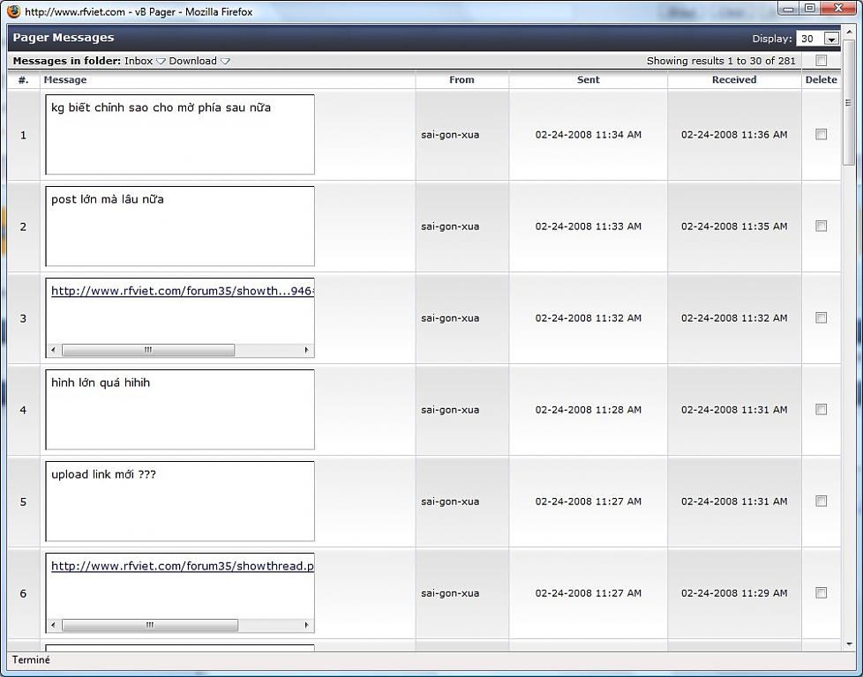
Task: Maximize the Firefox pager window
Action: point(809,9)
